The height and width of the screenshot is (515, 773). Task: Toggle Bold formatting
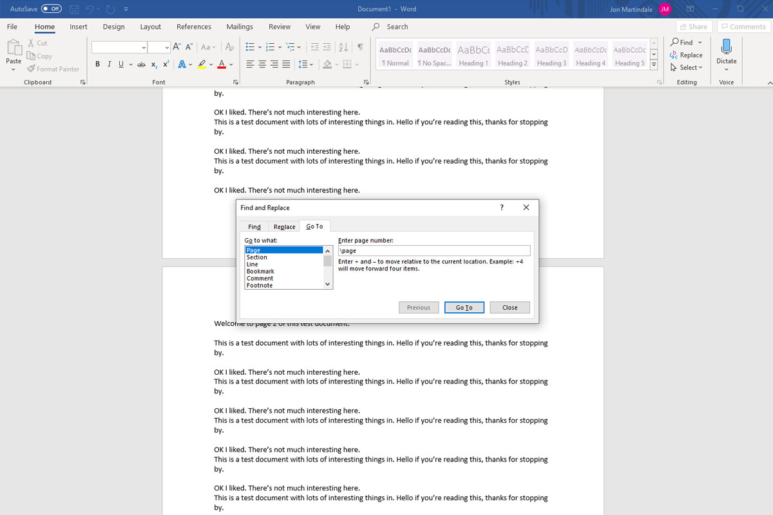97,64
